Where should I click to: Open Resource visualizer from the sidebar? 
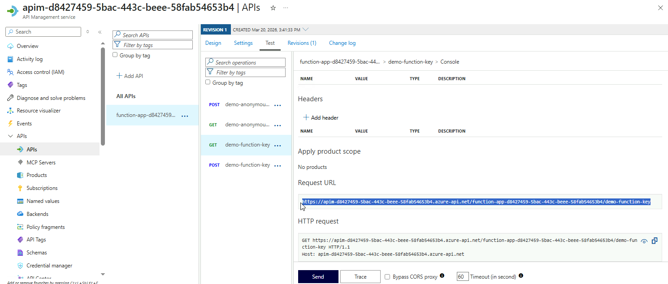[x=38, y=111]
